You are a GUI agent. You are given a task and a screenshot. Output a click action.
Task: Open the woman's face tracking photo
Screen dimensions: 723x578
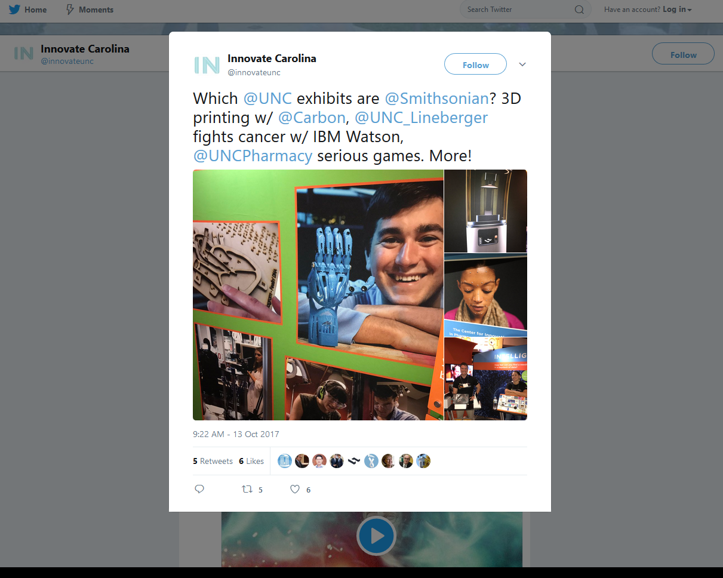point(485,295)
